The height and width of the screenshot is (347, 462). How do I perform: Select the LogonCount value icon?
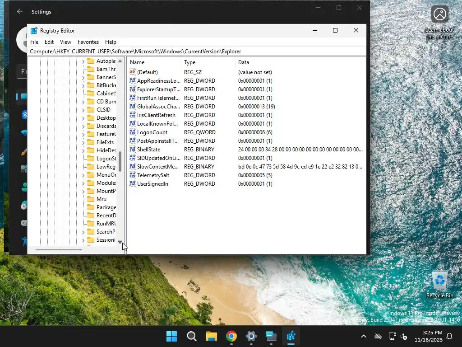pyautogui.click(x=133, y=132)
